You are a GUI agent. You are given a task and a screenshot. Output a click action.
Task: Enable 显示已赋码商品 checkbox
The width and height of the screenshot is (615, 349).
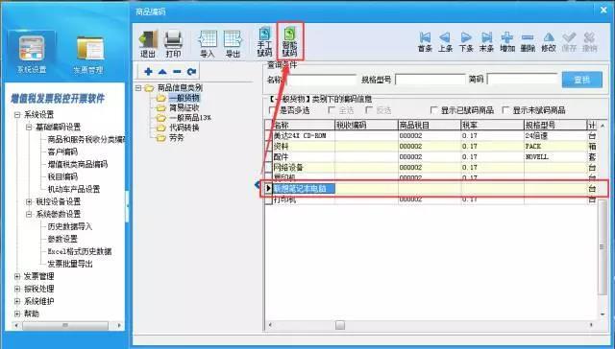tap(433, 110)
